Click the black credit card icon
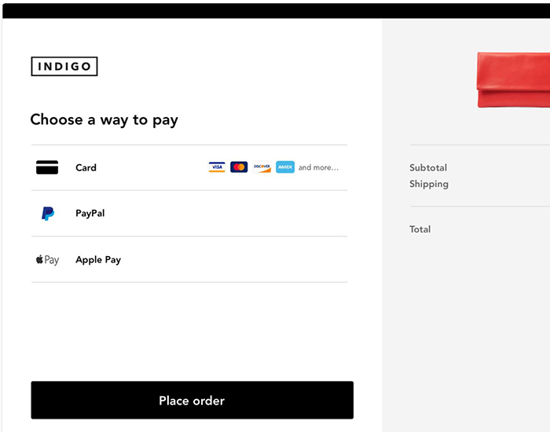550x432 pixels. (47, 167)
